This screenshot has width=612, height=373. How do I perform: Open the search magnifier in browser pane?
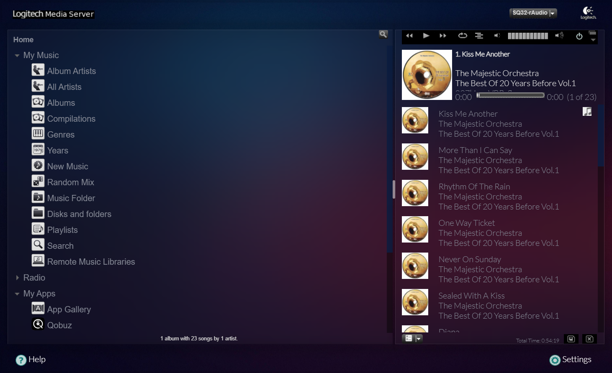click(x=383, y=34)
